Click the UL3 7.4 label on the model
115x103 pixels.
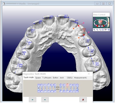(84, 30)
